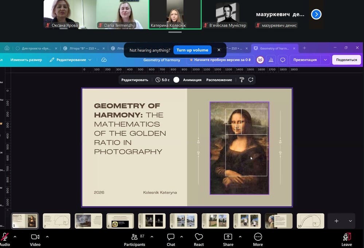Viewport: 364px width, 248px height.
Task: Open a new browser tab with plus
Action: click(x=304, y=48)
